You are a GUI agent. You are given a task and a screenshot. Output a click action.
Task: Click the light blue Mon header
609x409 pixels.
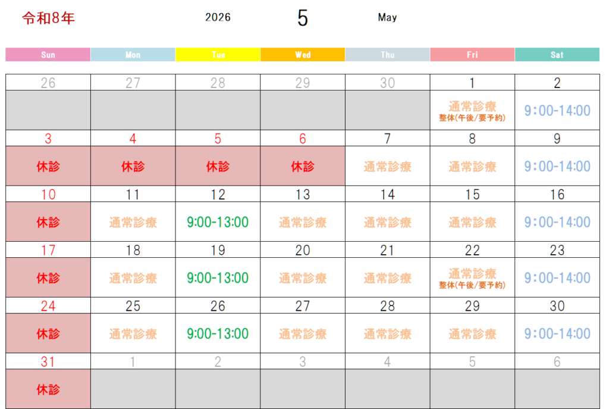click(x=133, y=55)
